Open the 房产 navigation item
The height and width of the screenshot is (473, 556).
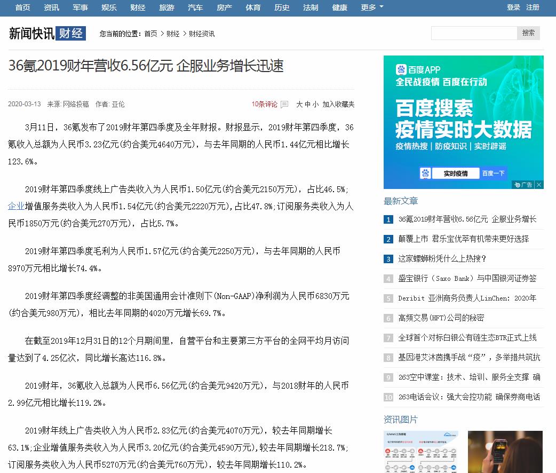225,7
